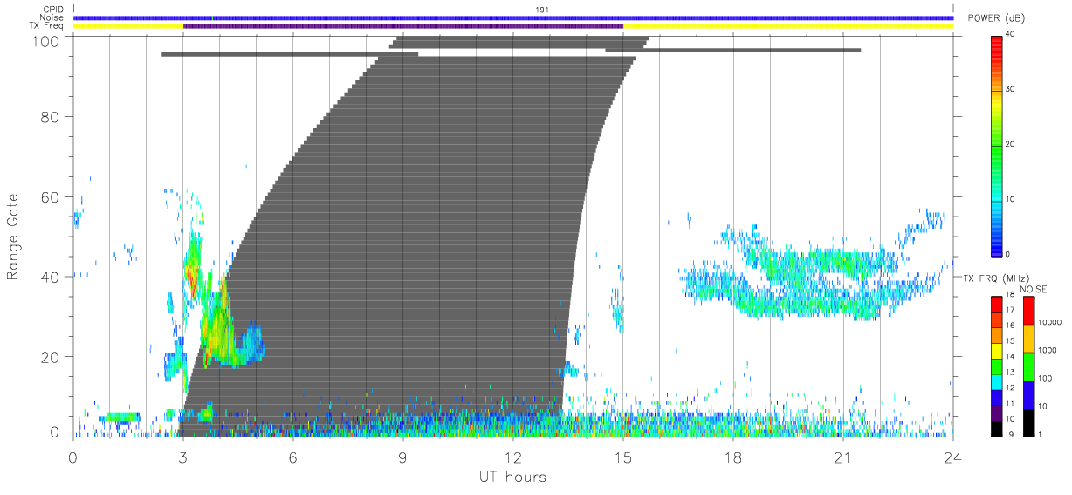1072x495 pixels.
Task: Pick the purple swatch in TX FRQ legend
Action: click(x=997, y=411)
